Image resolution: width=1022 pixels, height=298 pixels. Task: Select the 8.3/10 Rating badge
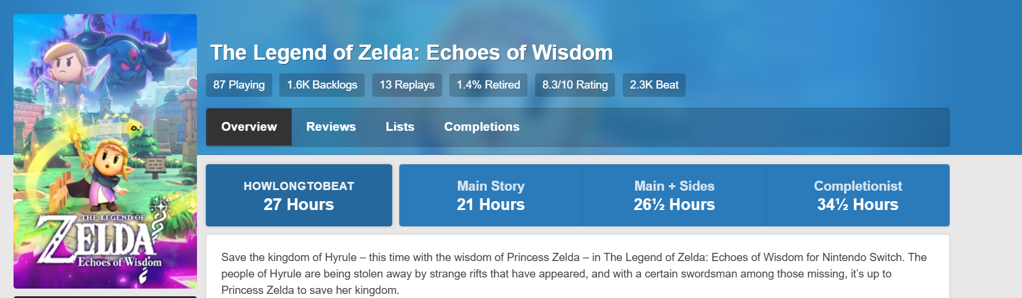[575, 85]
